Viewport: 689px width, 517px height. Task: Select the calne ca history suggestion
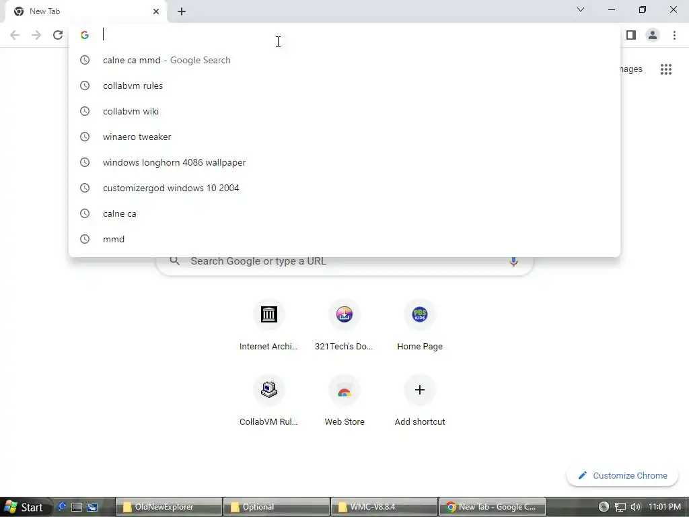pos(344,213)
